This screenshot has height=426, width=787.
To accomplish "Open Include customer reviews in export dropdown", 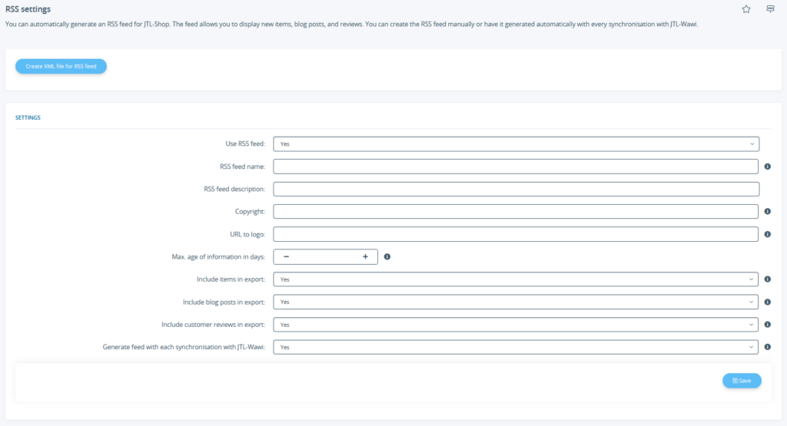I will (x=516, y=324).
